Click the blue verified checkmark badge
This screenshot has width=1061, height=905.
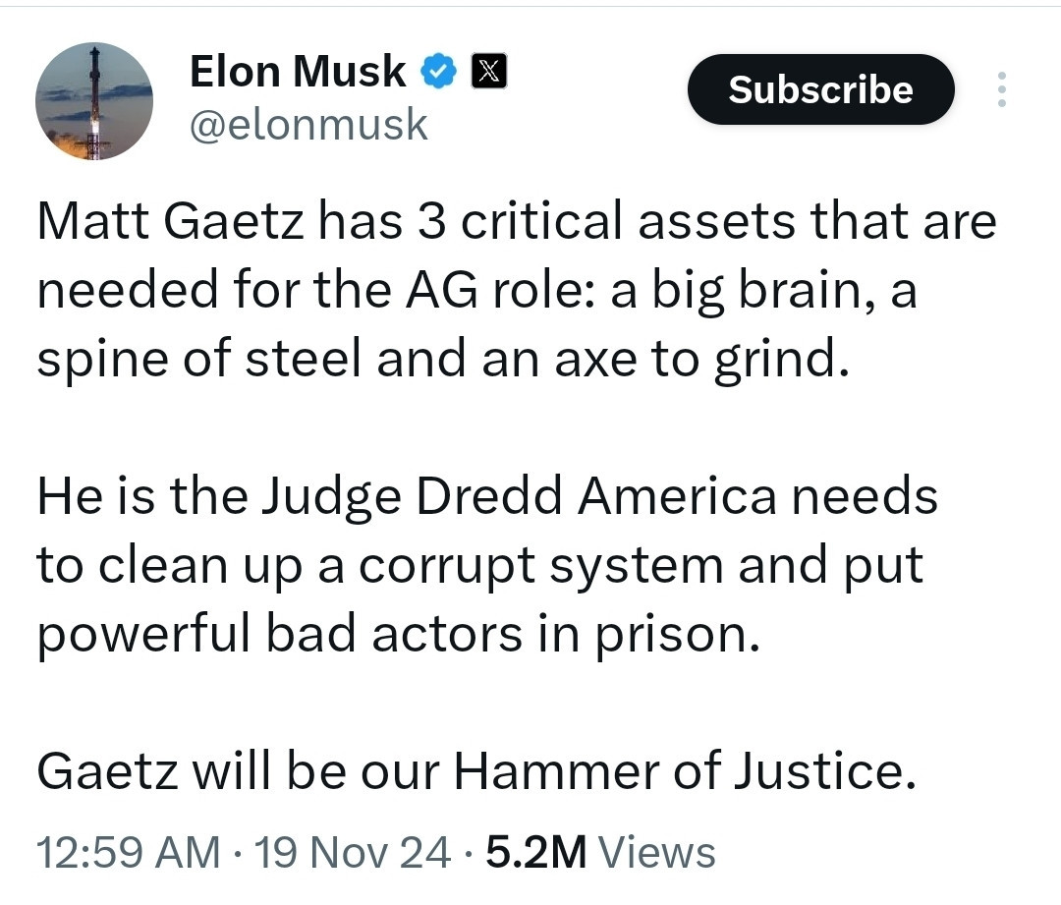pyautogui.click(x=439, y=71)
